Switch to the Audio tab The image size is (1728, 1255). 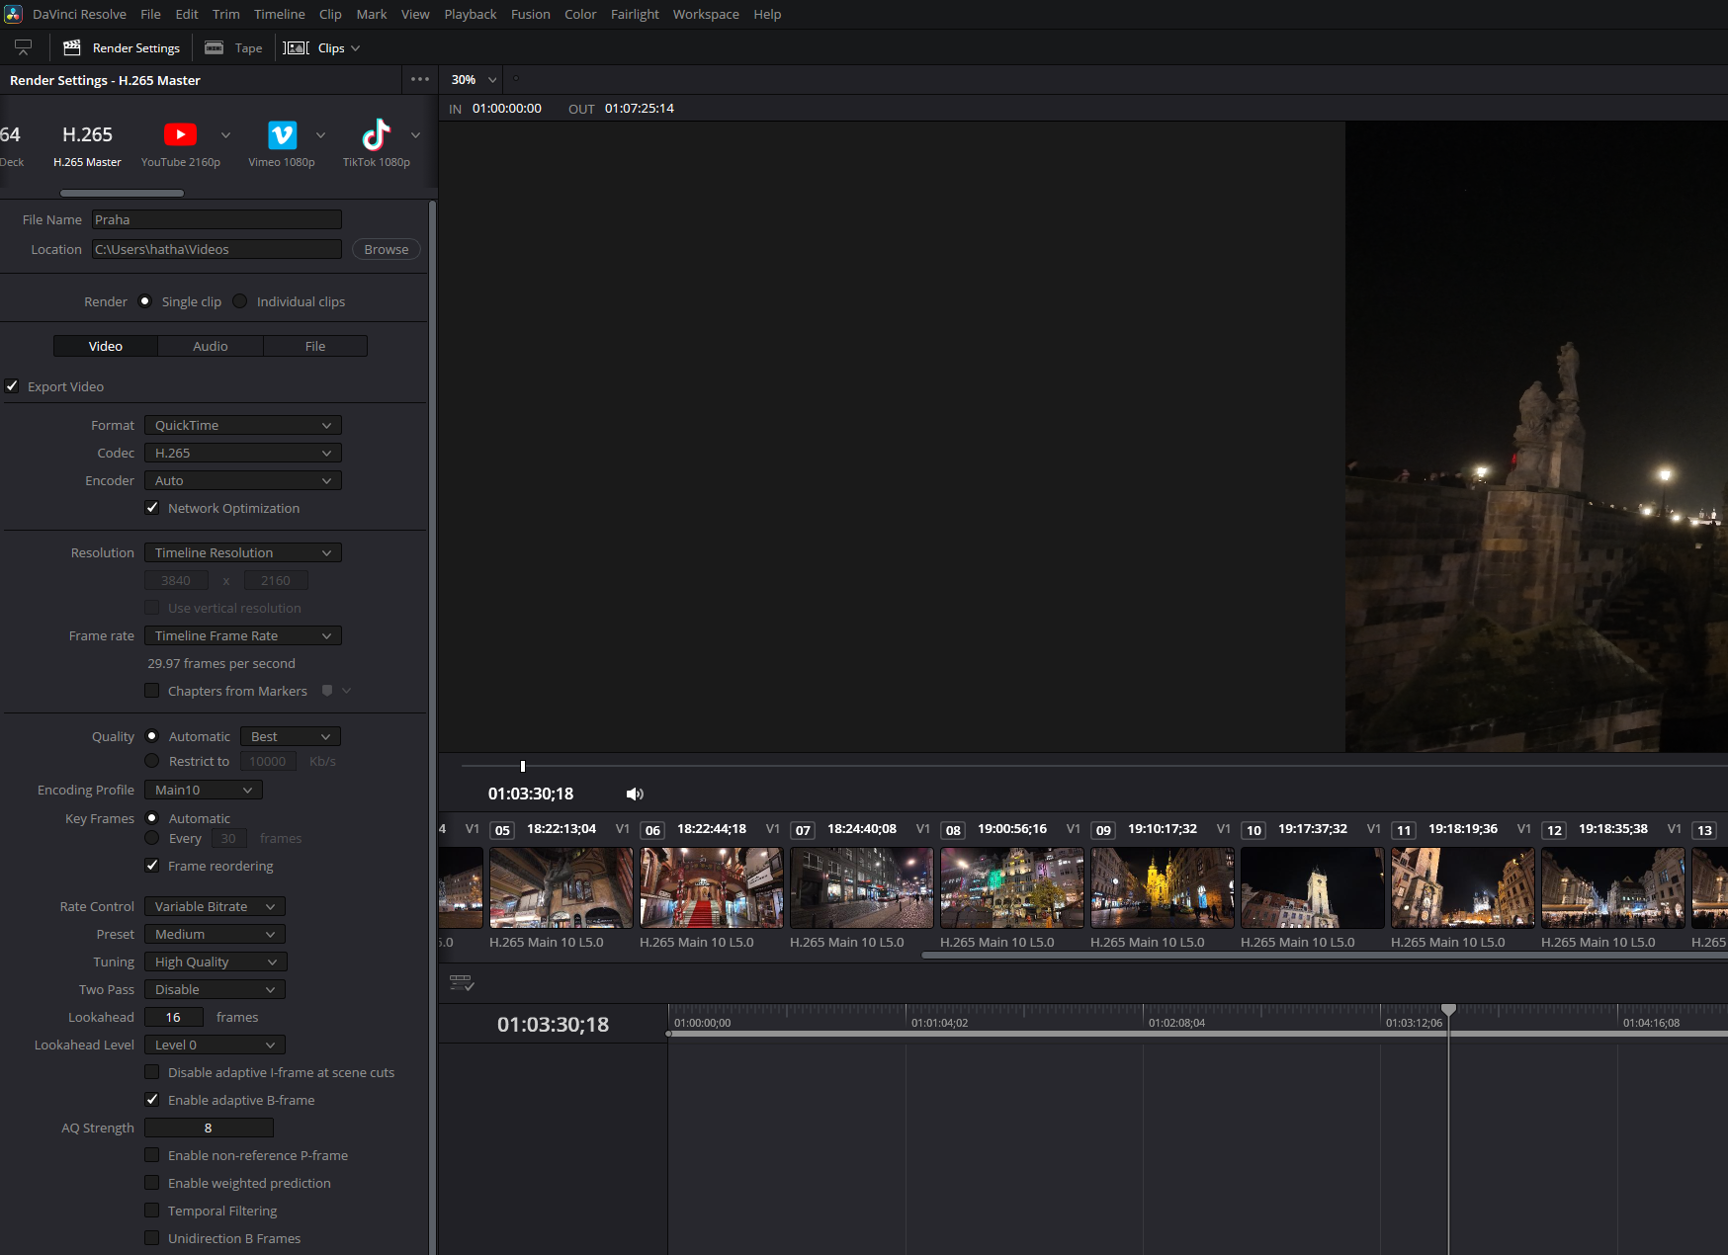pyautogui.click(x=210, y=346)
